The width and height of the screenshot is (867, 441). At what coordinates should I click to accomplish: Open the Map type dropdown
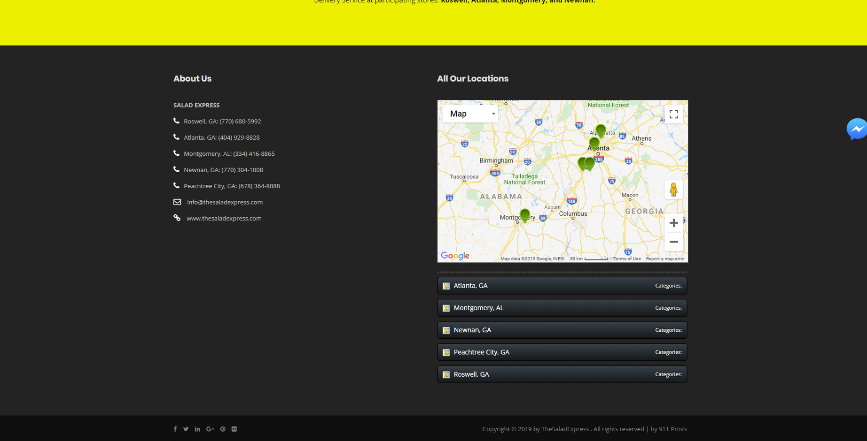coord(470,114)
